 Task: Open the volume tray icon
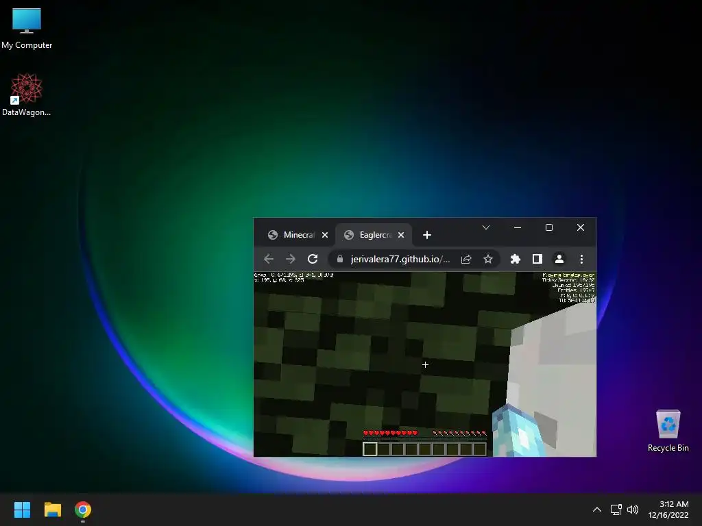click(633, 510)
